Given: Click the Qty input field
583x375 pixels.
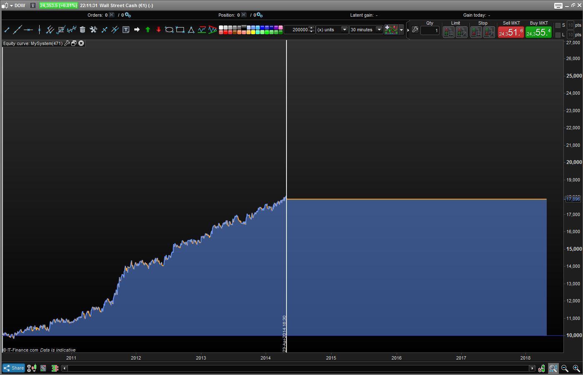Looking at the screenshot, I should 430,30.
